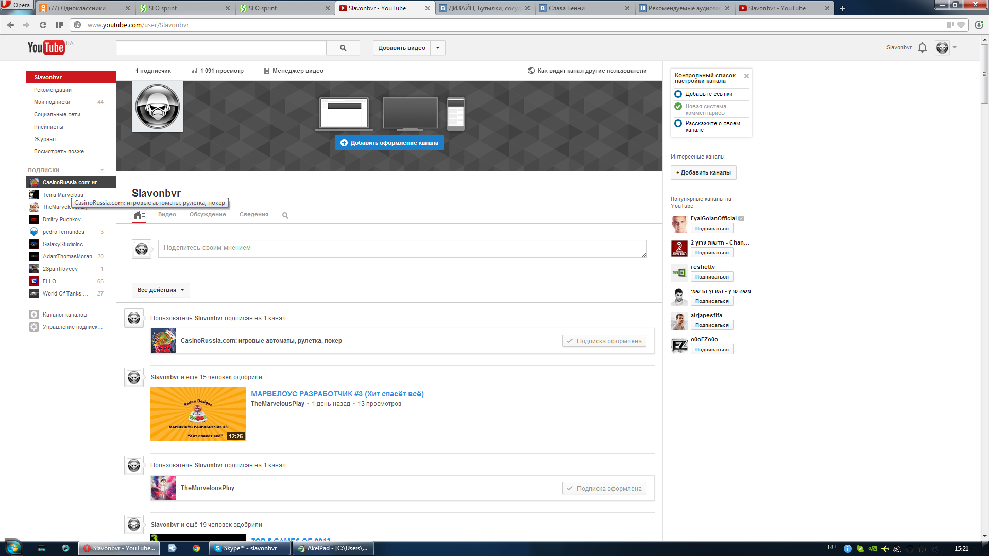Open TheMarvelousPlay thumbnail in feed

[163, 488]
